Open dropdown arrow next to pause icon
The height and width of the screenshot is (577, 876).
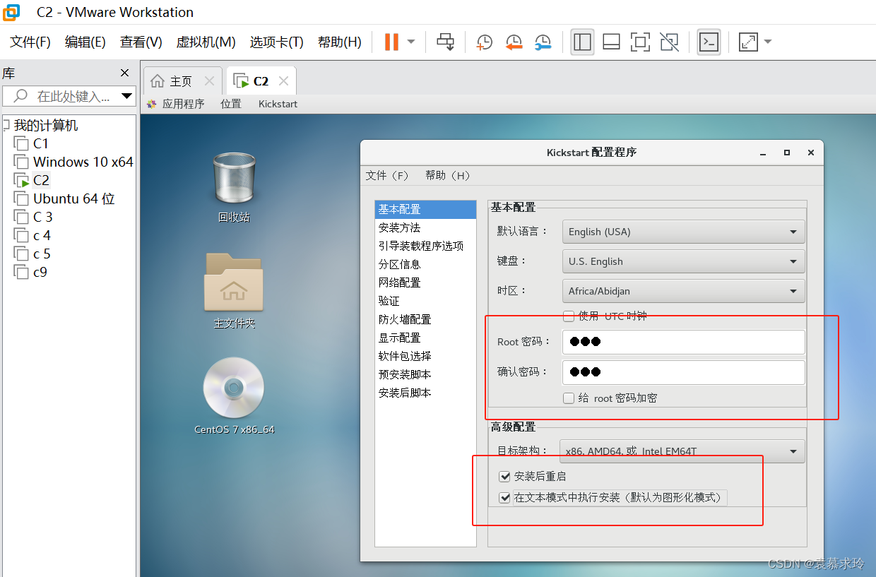point(411,42)
